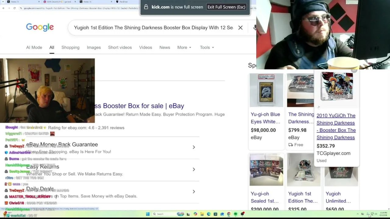Switch to Images results tab
This screenshot has height=219, width=390.
click(x=94, y=47)
